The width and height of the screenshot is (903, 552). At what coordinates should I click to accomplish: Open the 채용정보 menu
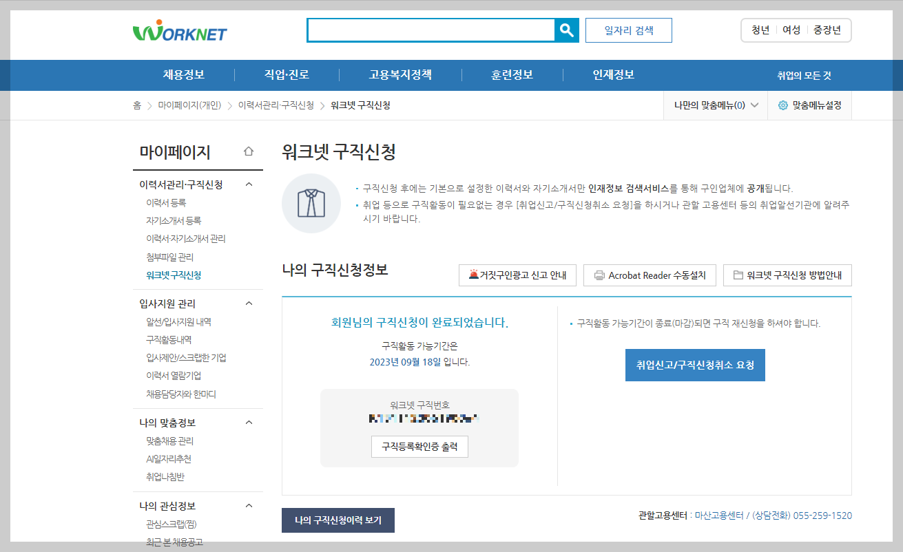(184, 75)
